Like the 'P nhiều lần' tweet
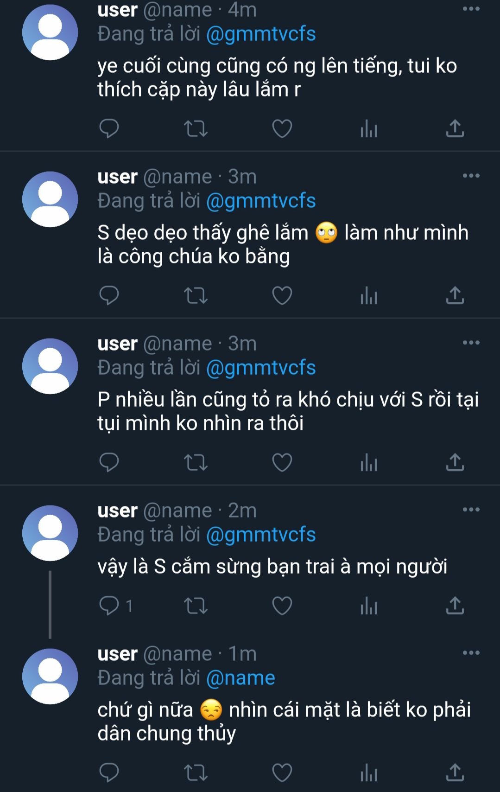This screenshot has height=792, width=500. pos(282,462)
